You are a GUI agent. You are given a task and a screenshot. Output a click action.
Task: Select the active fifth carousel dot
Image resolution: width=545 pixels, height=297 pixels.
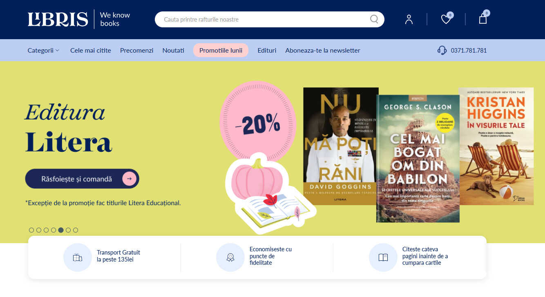(x=61, y=230)
